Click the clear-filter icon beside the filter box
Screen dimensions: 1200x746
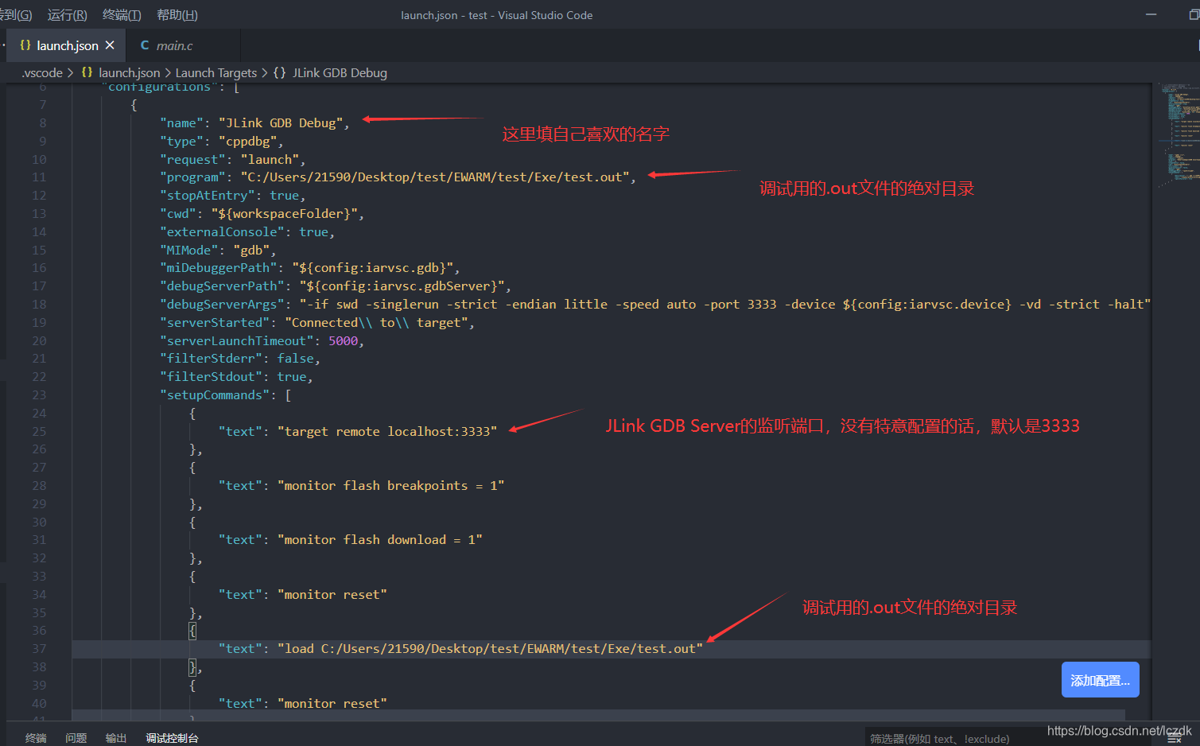point(1175,737)
